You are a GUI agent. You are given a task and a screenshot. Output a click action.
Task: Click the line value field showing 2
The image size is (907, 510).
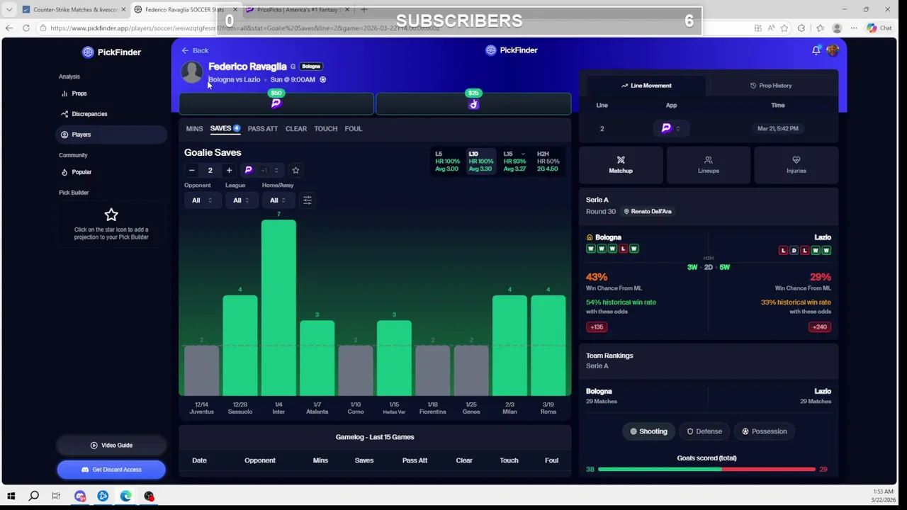[x=210, y=170]
